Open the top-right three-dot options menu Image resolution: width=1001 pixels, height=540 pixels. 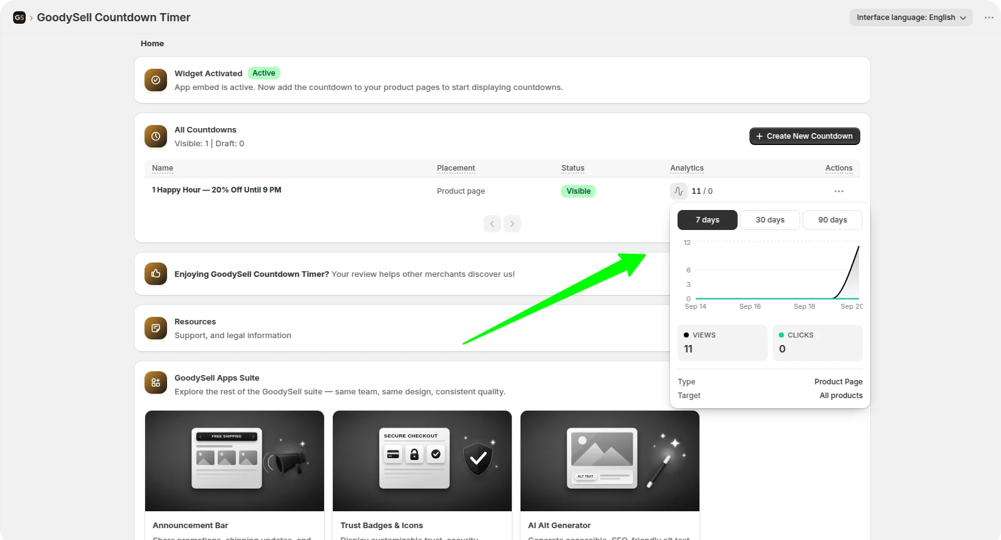(x=989, y=17)
